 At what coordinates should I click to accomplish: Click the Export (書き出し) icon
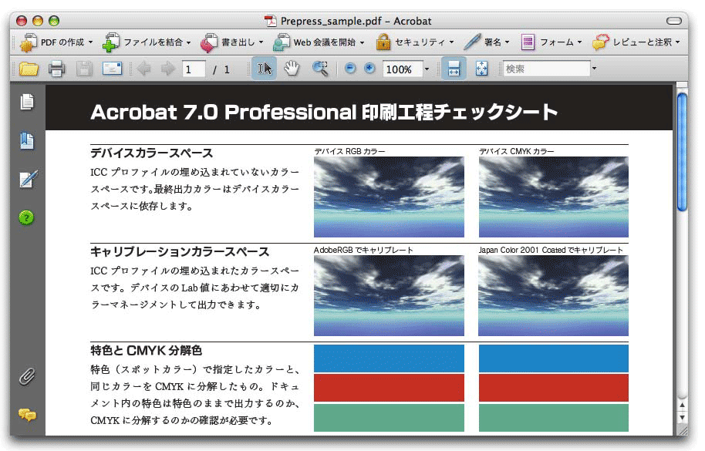[x=208, y=42]
